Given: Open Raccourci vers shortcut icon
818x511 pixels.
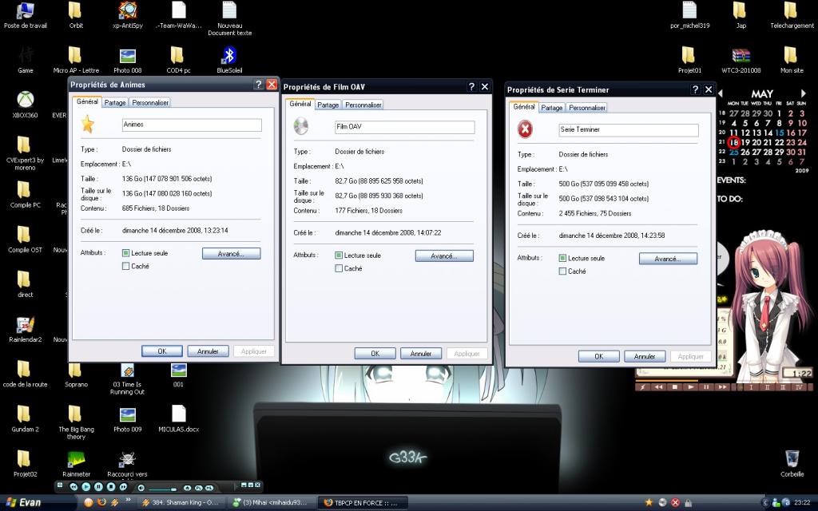Looking at the screenshot, I should pos(127,464).
